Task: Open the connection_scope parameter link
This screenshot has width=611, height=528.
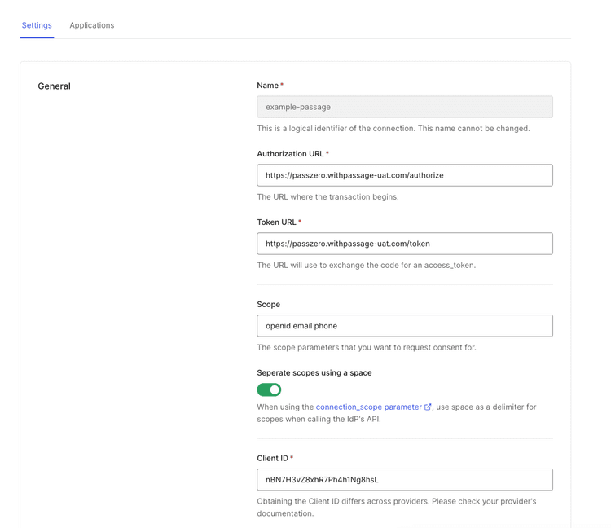Action: pyautogui.click(x=368, y=407)
